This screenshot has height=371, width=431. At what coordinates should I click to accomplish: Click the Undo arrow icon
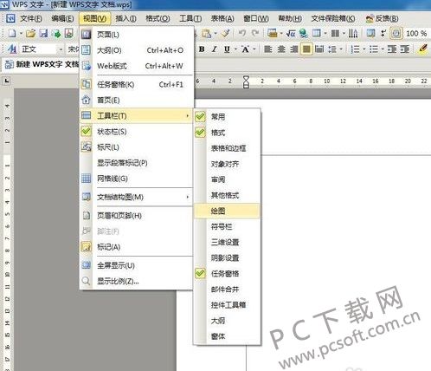click(x=242, y=34)
